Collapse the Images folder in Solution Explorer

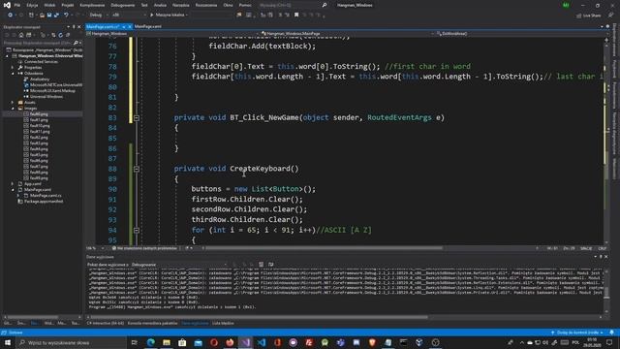pos(13,108)
